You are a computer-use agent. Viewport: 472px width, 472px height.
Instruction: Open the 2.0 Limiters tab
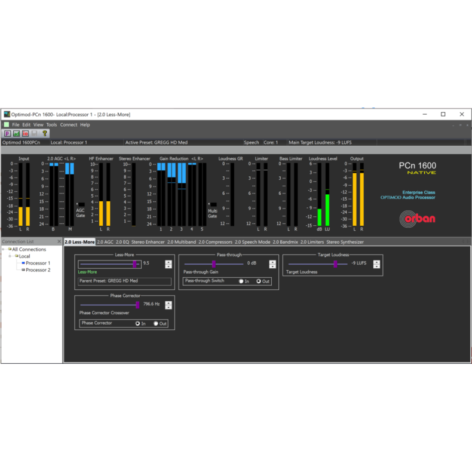312,242
